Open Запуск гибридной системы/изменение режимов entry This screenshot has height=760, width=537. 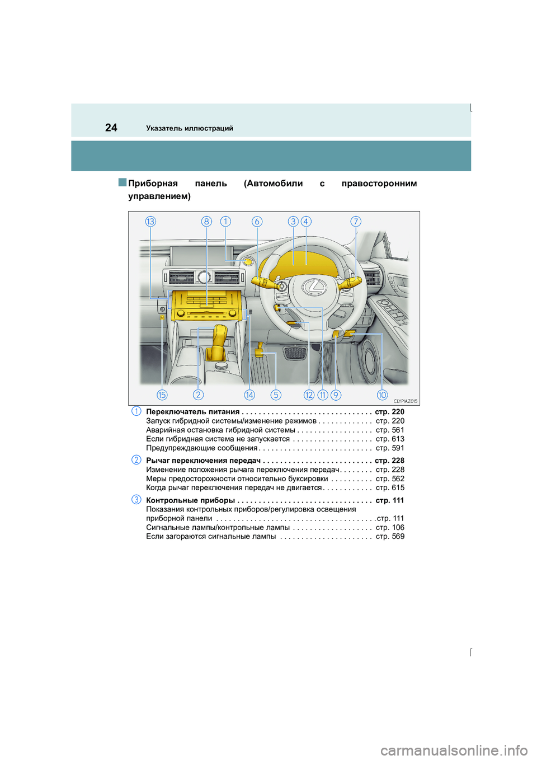point(275,421)
